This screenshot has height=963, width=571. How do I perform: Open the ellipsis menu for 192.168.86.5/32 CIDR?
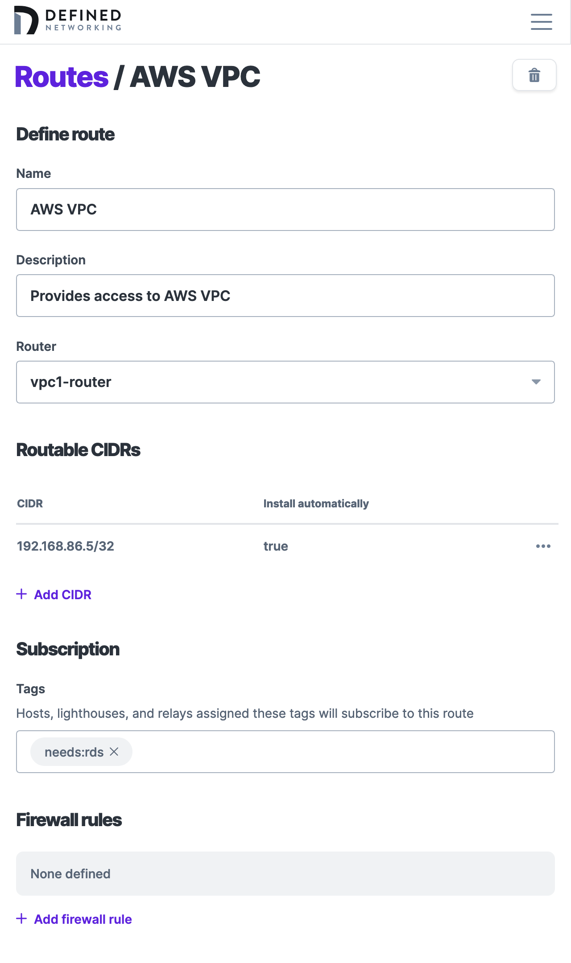point(543,546)
